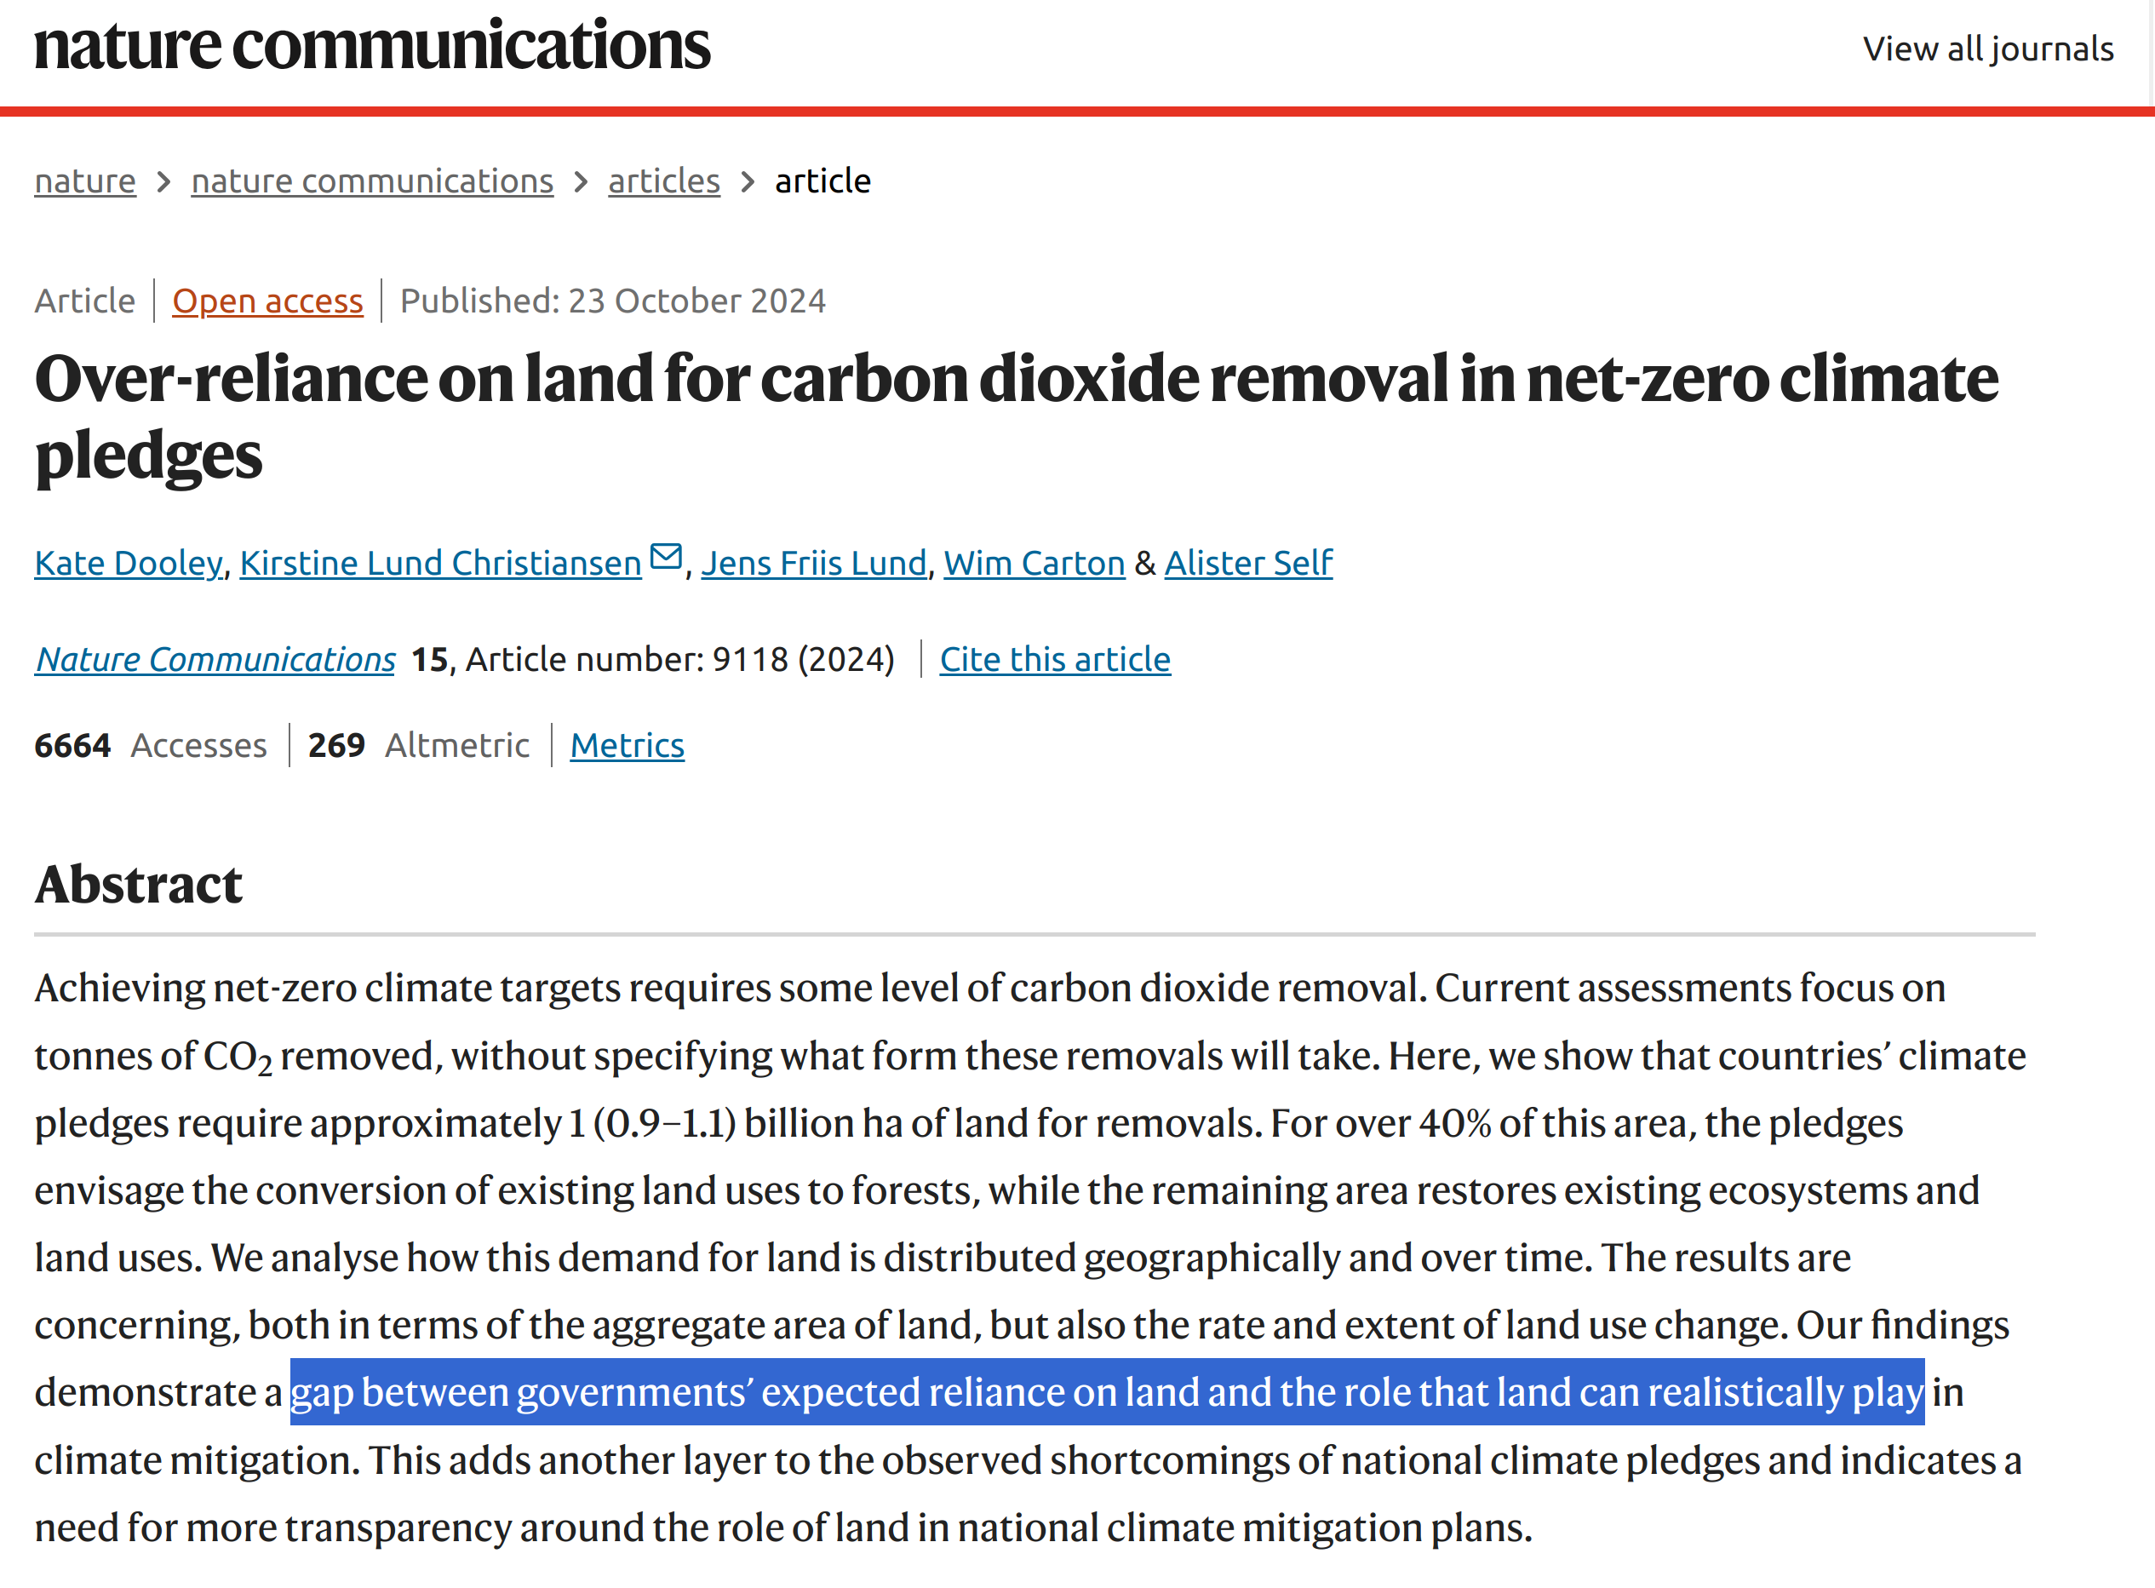
Task: Click the highlighted abstract text selection
Action: tap(1105, 1392)
